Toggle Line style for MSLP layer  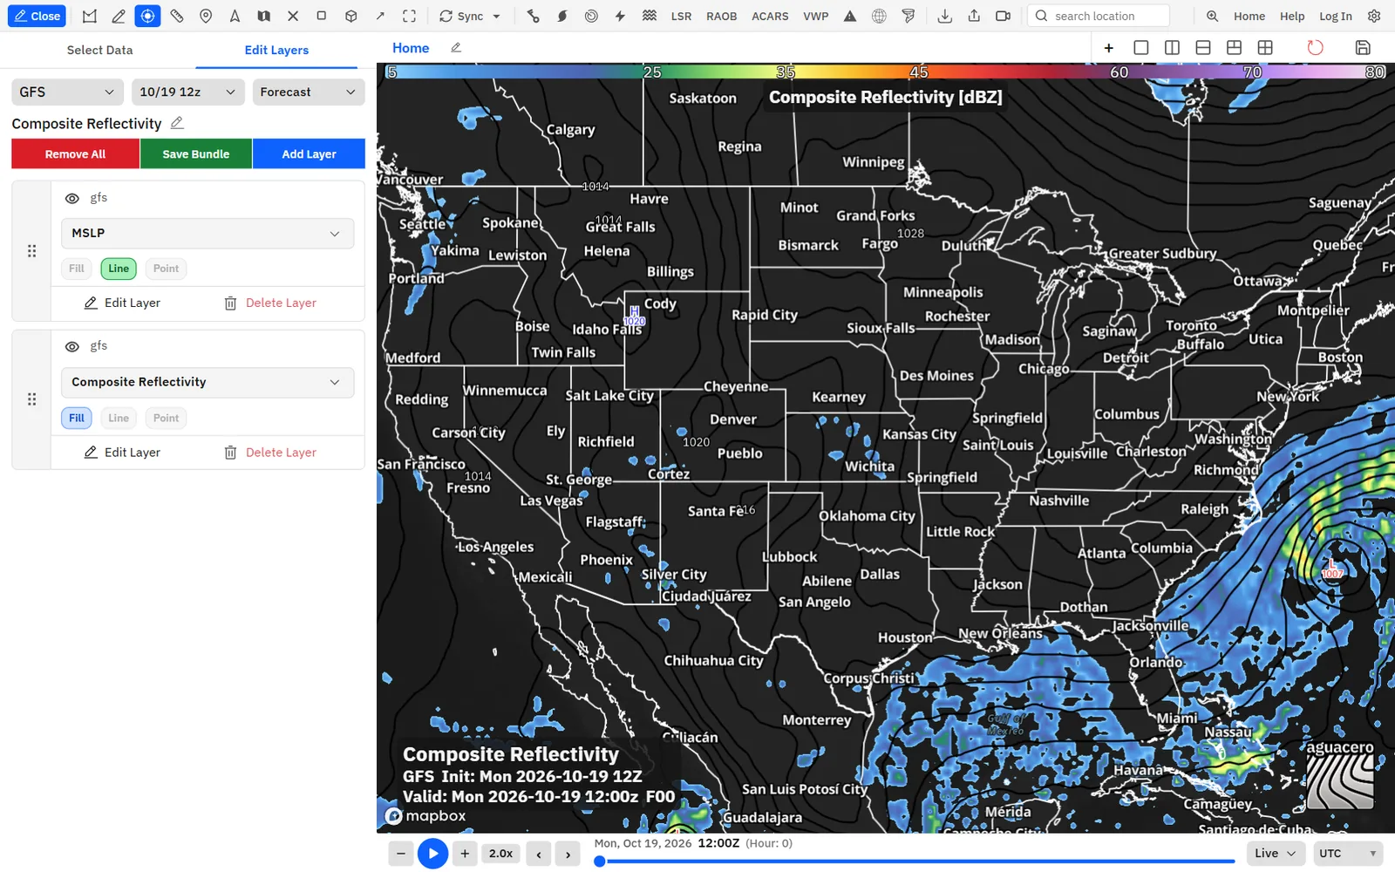(119, 269)
